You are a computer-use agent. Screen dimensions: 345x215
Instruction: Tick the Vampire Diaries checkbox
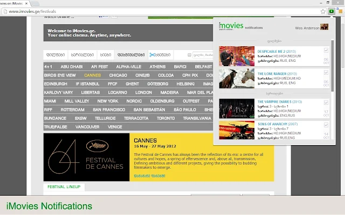click(x=326, y=103)
